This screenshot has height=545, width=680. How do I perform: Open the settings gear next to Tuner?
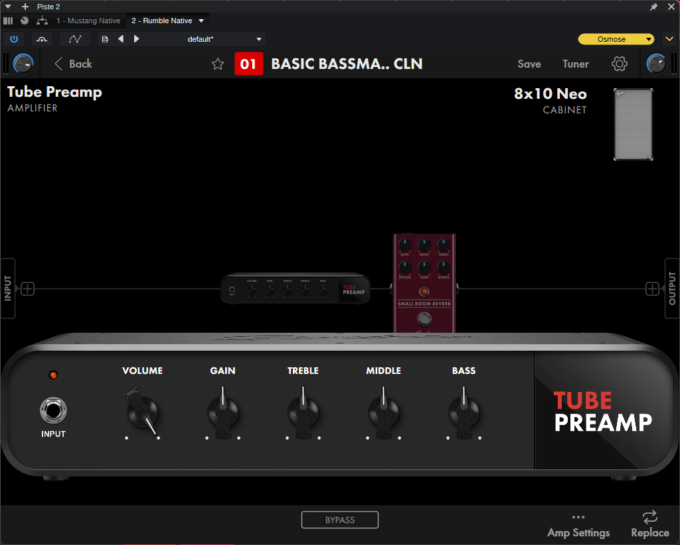pos(619,64)
